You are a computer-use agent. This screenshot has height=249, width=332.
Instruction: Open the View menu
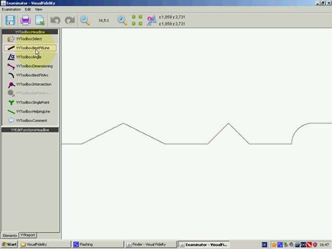(38, 9)
